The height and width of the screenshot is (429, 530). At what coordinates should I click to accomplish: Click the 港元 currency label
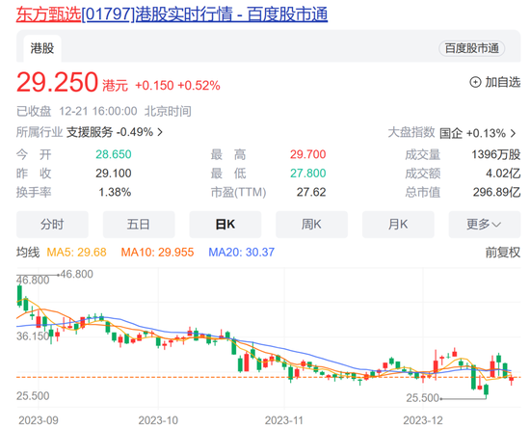[x=116, y=86]
